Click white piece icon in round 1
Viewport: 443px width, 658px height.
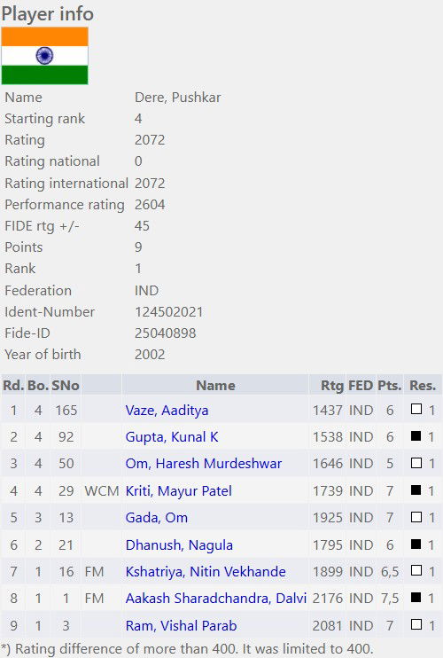(416, 409)
